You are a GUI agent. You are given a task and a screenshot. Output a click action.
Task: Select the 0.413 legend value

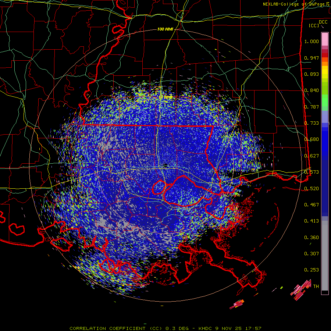(312, 221)
